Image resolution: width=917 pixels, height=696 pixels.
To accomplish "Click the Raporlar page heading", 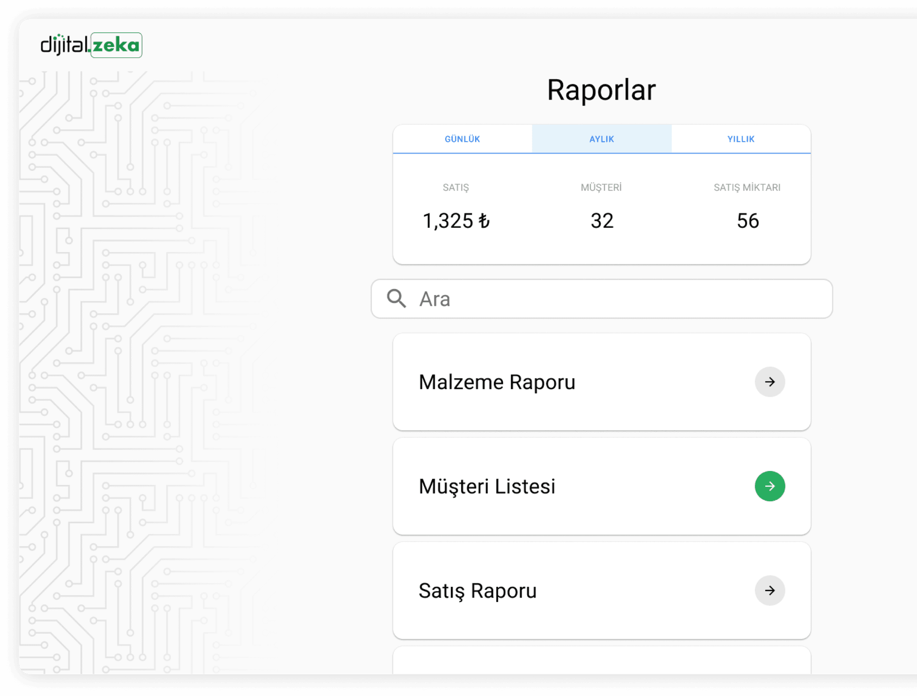I will (x=602, y=90).
